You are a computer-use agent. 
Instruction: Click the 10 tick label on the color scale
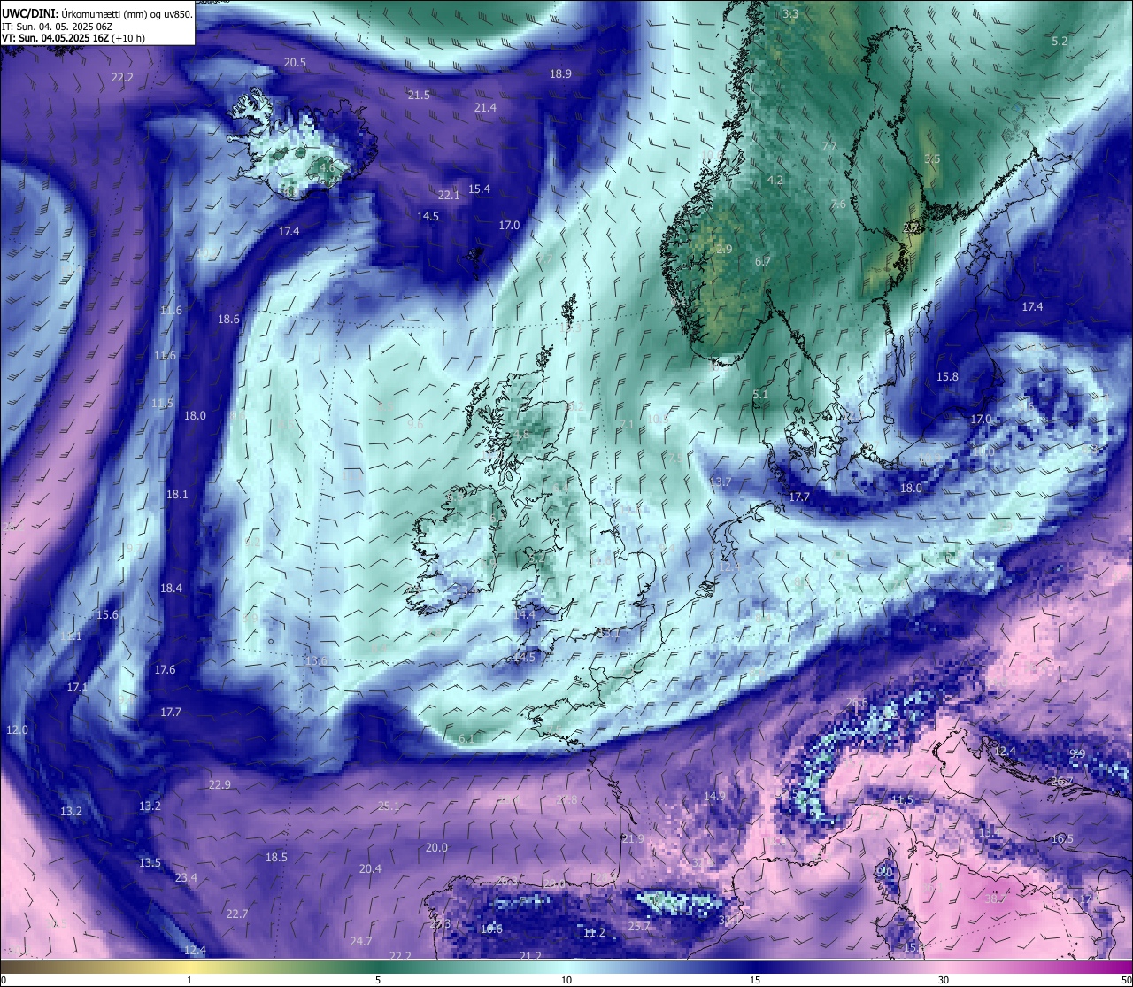point(566,980)
